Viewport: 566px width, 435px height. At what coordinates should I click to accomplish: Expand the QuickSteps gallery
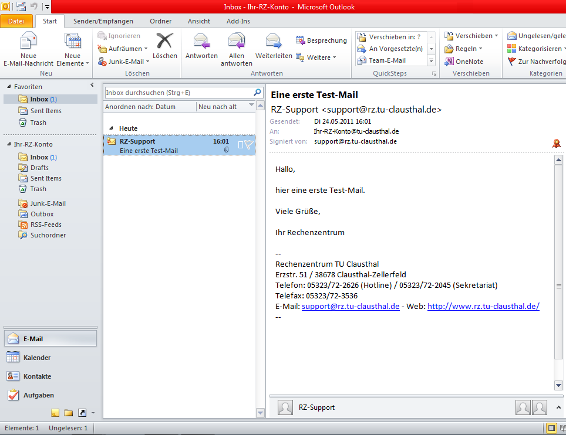click(x=432, y=60)
